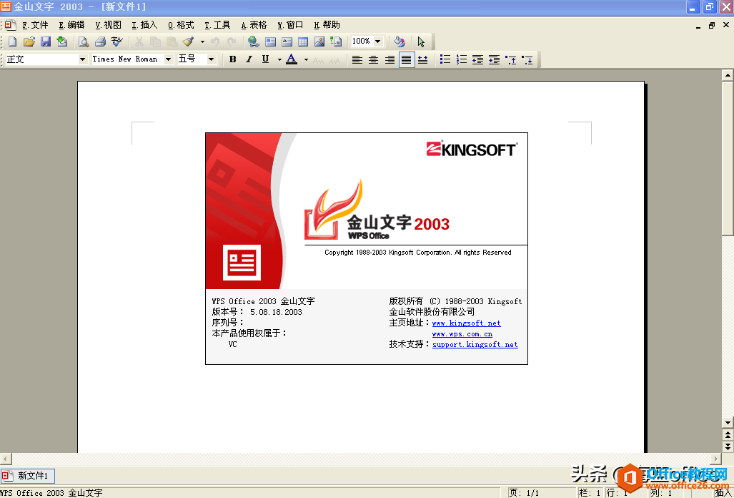Increase paragraph indent
734x498 pixels.
point(494,59)
